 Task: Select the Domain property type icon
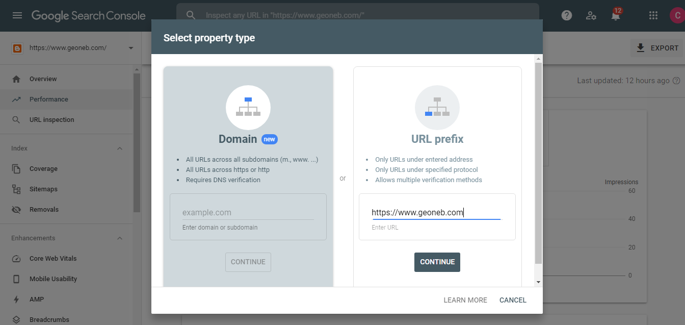(x=248, y=108)
